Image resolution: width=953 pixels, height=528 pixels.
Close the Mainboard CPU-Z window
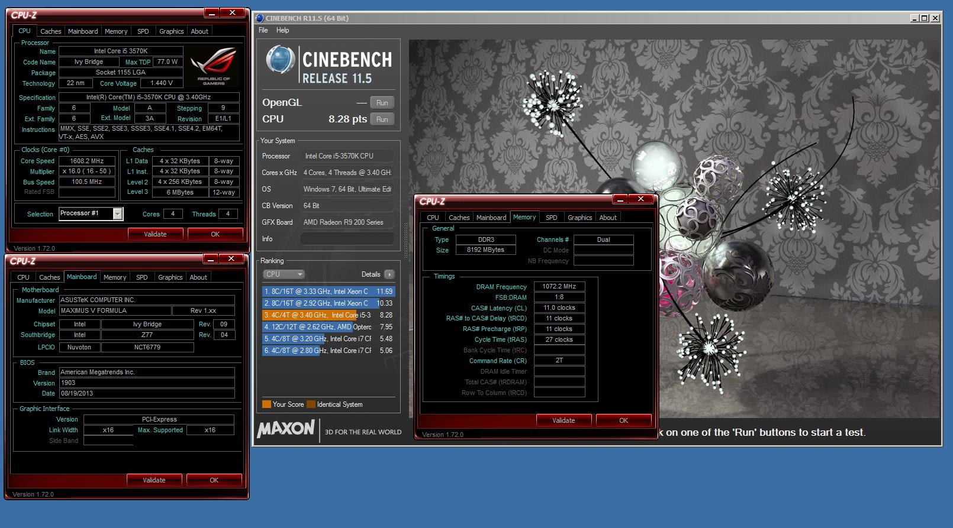coord(231,259)
